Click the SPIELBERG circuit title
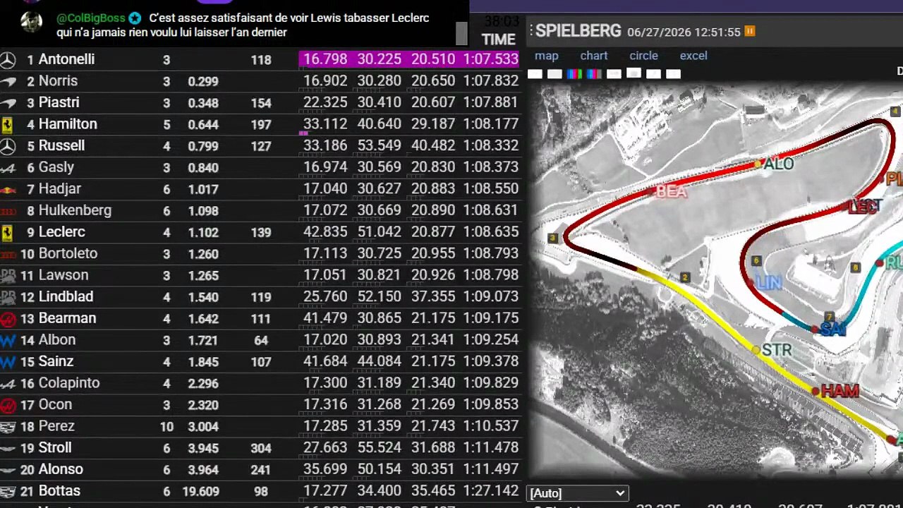Image resolution: width=903 pixels, height=508 pixels. pos(578,31)
